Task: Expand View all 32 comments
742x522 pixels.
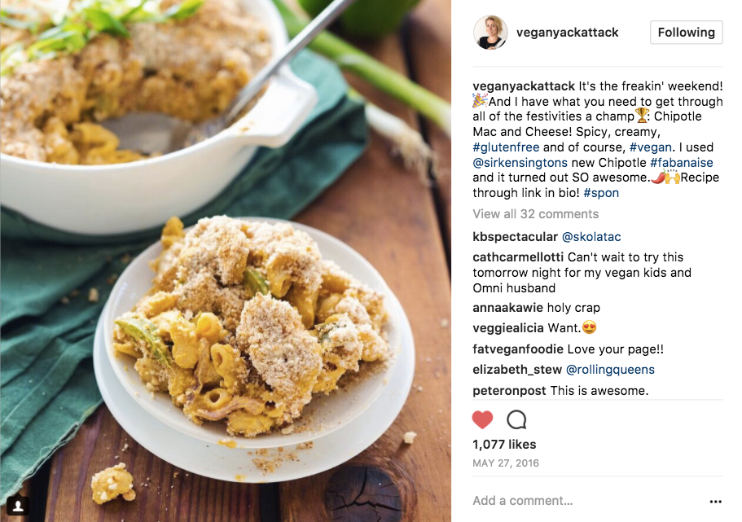Action: coord(536,214)
